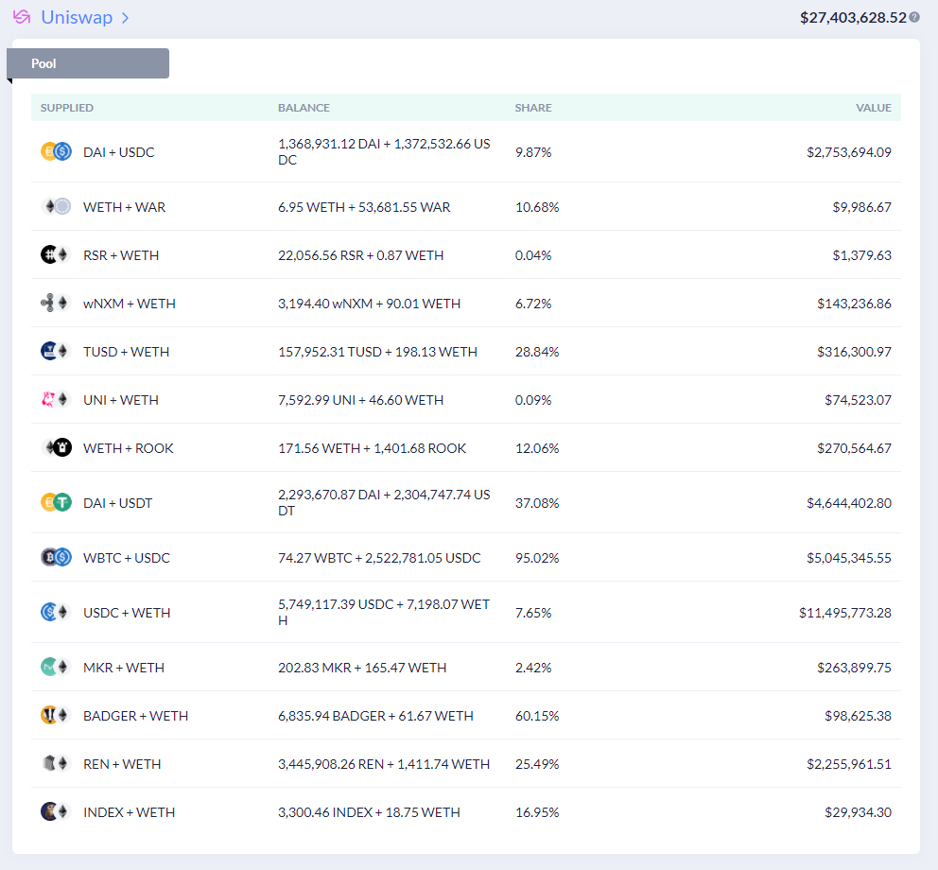Screen dimensions: 938x870
Task: Select the WBTC + USDC pool name
Action: click(127, 558)
